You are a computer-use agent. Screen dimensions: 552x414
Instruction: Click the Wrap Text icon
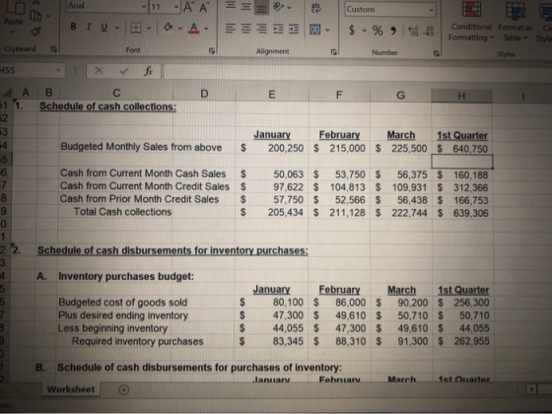point(315,8)
